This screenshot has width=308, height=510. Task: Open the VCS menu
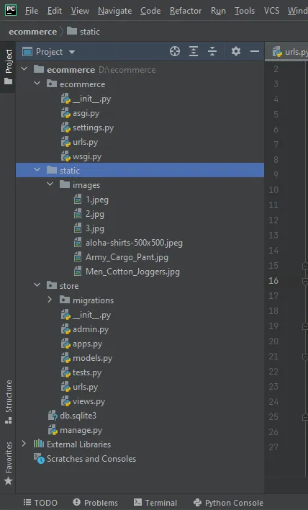(271, 11)
